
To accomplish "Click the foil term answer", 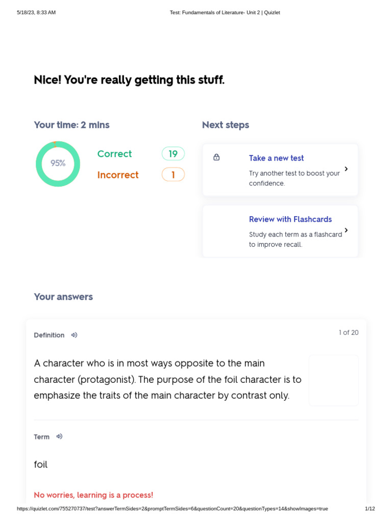I will pyautogui.click(x=41, y=464).
